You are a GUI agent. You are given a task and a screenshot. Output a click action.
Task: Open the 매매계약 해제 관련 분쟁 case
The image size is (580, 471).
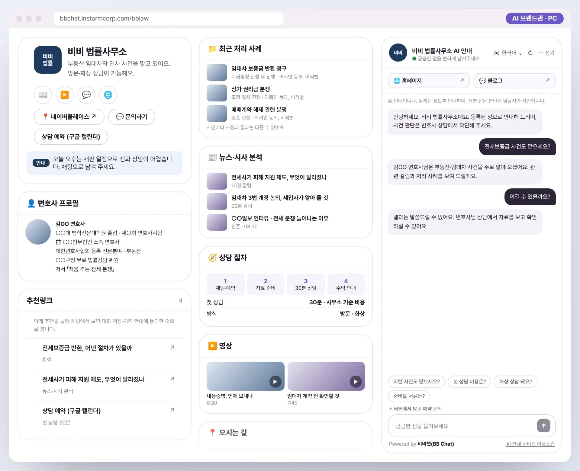(x=285, y=114)
